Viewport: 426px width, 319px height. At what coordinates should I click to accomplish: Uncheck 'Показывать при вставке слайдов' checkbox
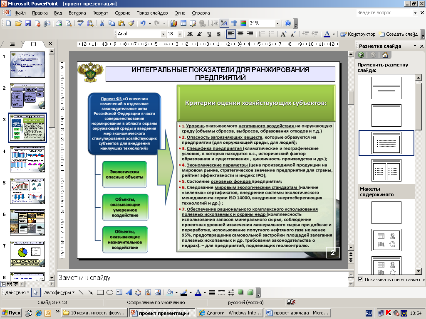(360, 280)
